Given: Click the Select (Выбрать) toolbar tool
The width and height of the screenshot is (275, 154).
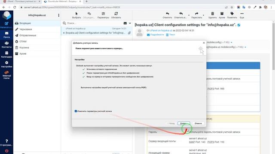Looking at the screenshot, I should [76, 15].
